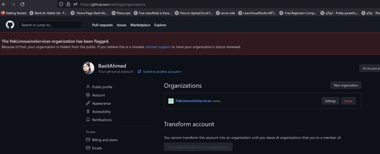The image size is (380, 154).
Task: Click the github.com address bar URL
Action: point(112,4)
